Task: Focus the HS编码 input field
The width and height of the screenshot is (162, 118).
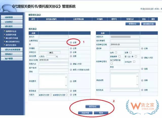Action: click(54, 48)
